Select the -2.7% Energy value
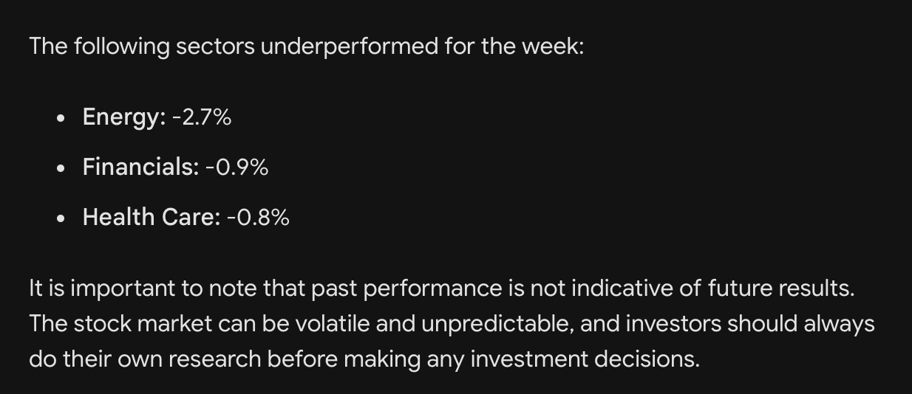Viewport: 912px width, 394px height. click(202, 117)
